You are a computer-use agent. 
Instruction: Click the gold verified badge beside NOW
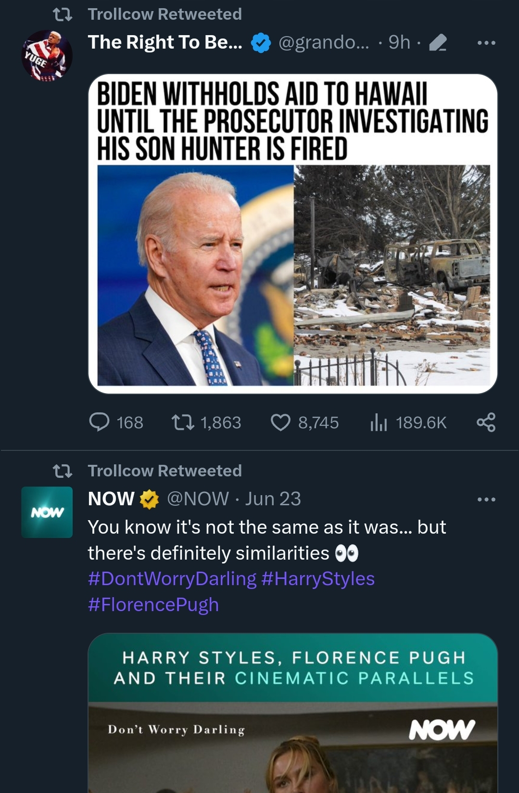point(150,499)
